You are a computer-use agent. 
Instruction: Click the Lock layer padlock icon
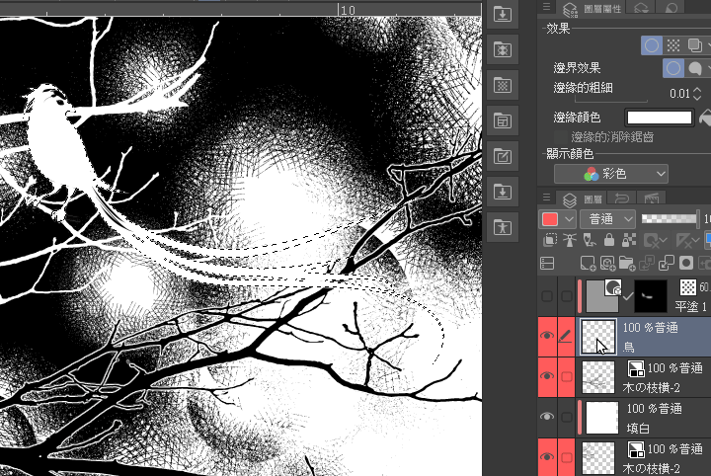(x=609, y=240)
